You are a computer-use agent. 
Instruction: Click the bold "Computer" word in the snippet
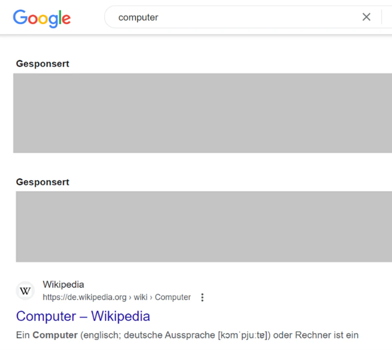(55, 335)
